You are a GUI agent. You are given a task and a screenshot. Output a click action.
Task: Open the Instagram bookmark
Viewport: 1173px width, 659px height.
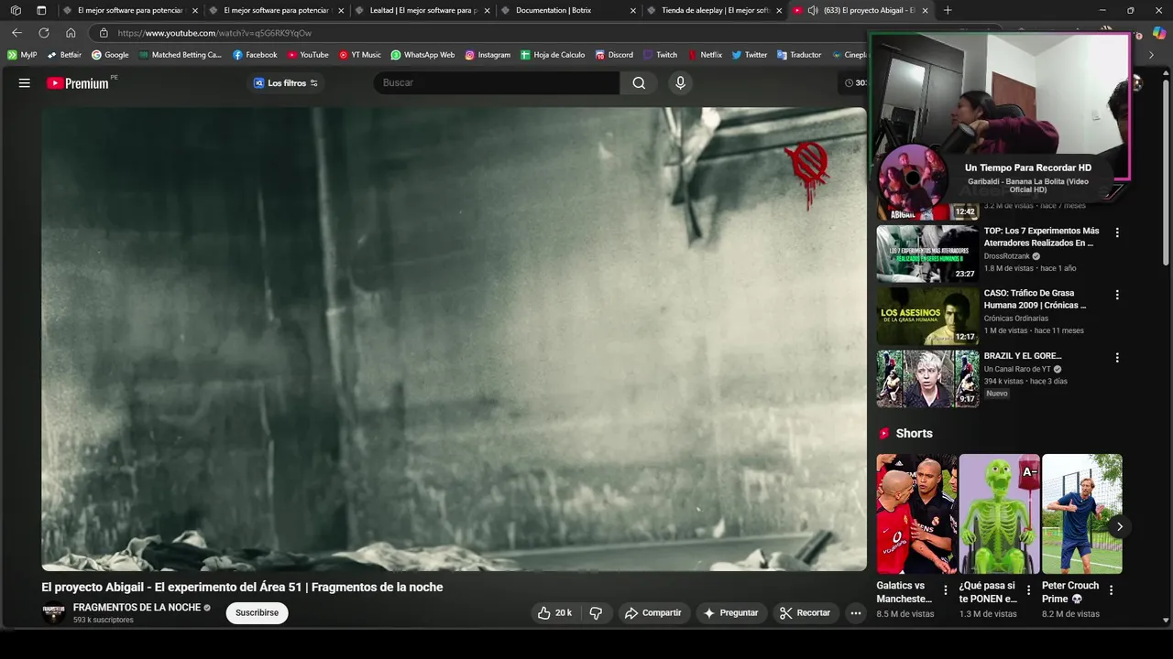(488, 55)
